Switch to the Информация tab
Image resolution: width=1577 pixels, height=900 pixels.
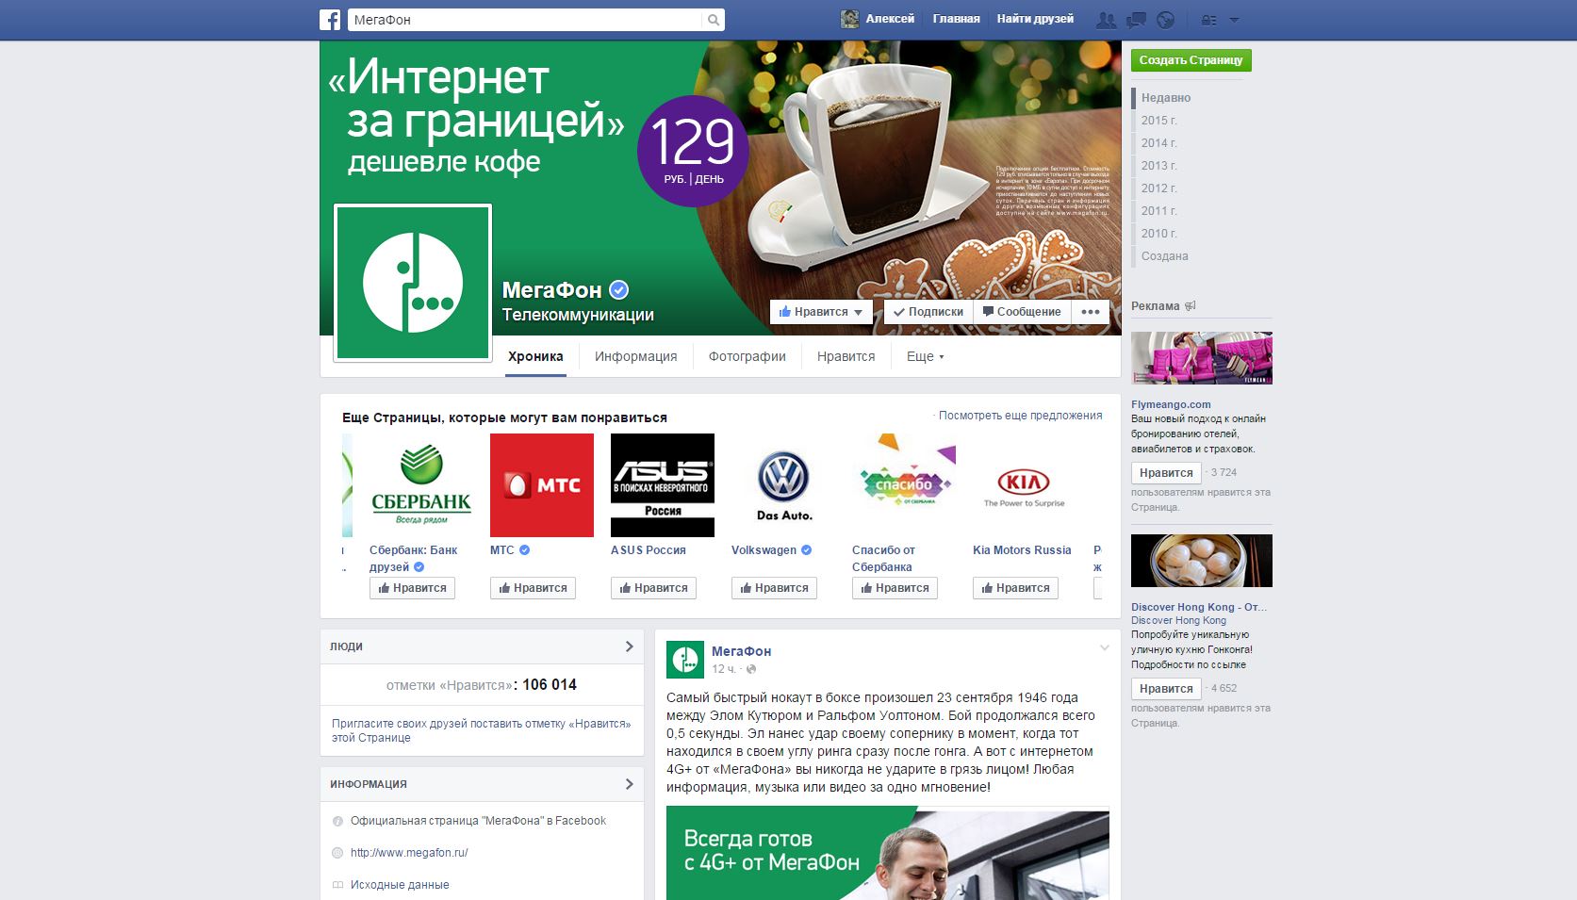(636, 356)
